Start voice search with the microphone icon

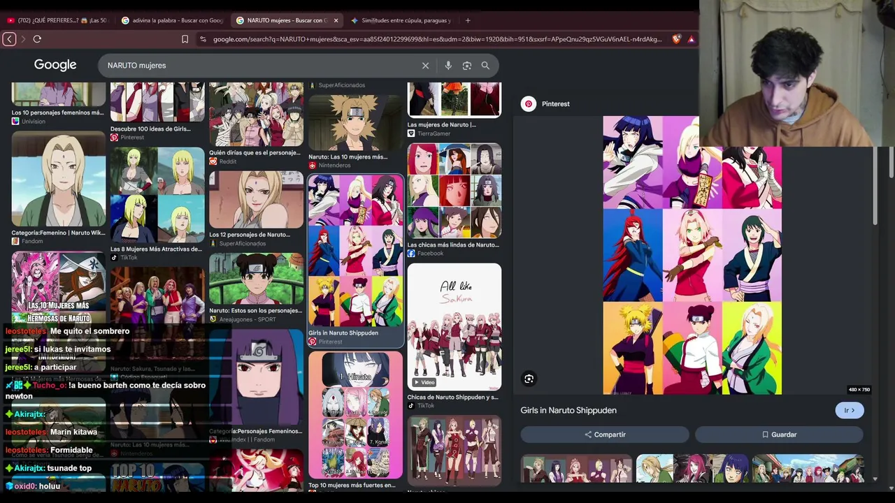pos(448,66)
